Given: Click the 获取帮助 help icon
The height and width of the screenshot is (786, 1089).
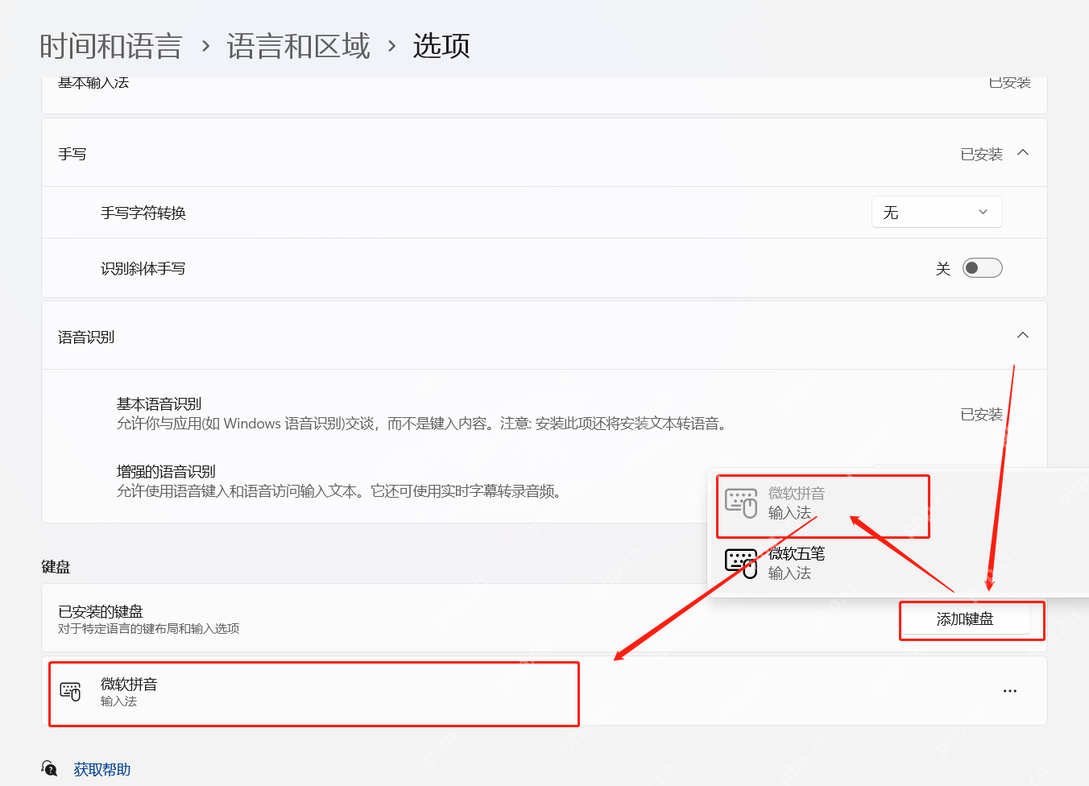Looking at the screenshot, I should pos(50,768).
